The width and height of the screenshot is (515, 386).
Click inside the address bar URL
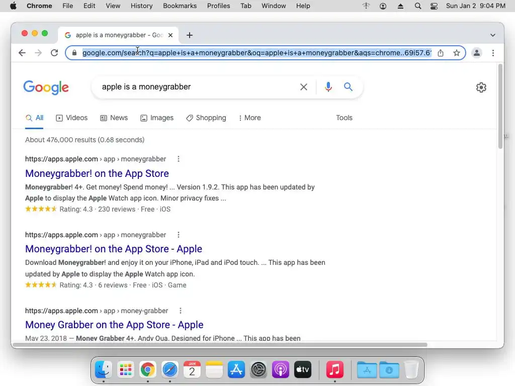click(x=256, y=53)
